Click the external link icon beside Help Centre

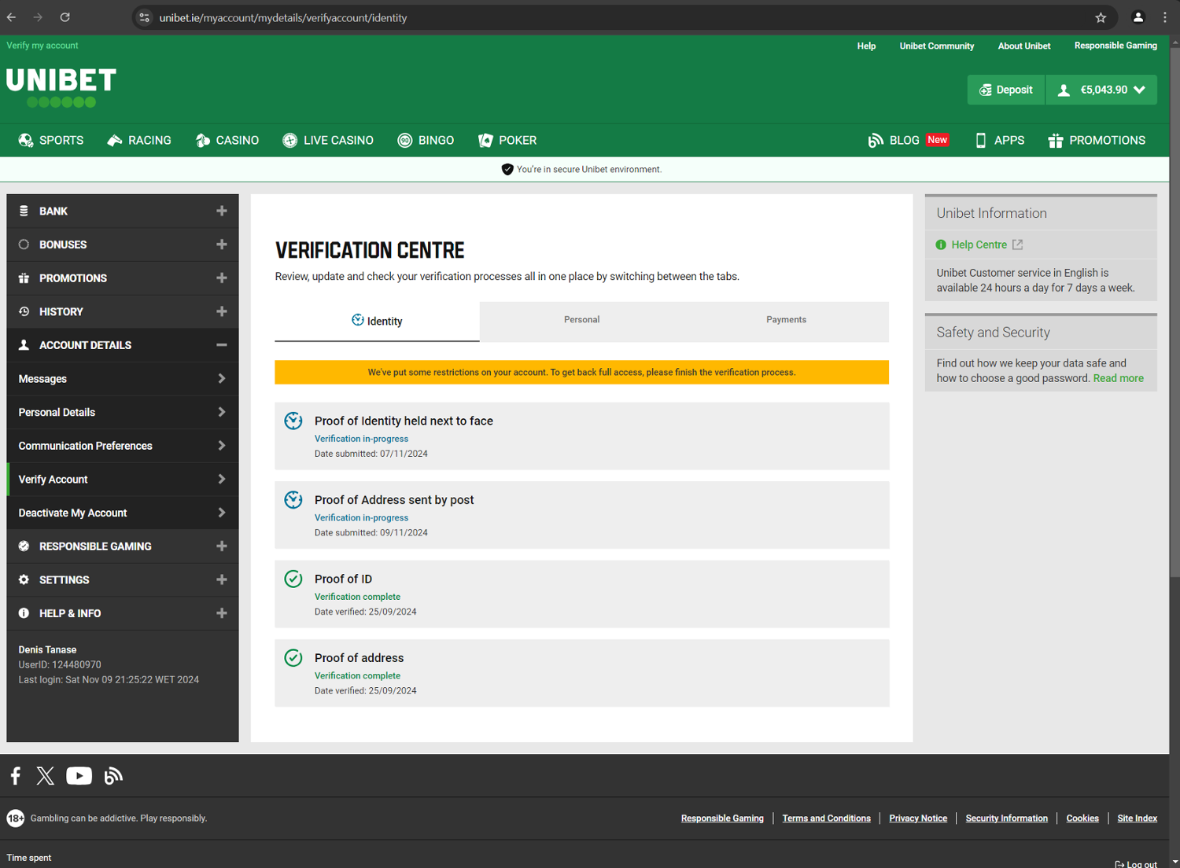[x=1017, y=245]
